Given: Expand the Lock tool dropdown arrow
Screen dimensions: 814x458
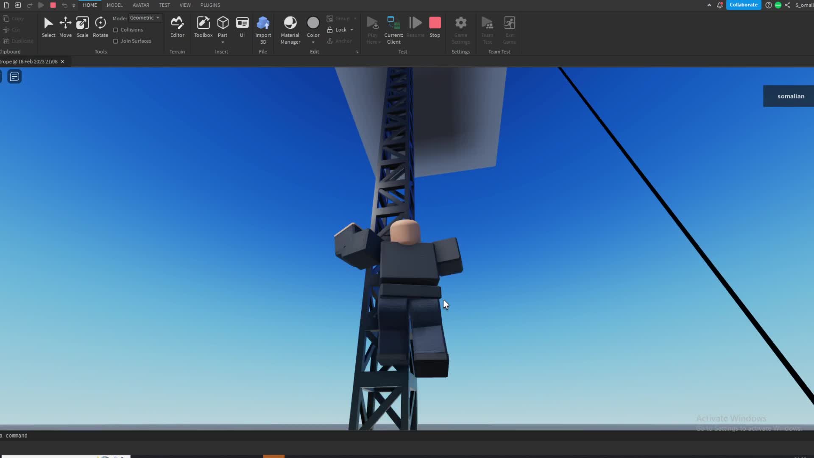Looking at the screenshot, I should 352,30.
